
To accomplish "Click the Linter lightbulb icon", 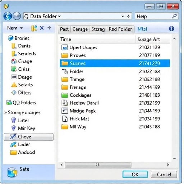I will (13, 120).
